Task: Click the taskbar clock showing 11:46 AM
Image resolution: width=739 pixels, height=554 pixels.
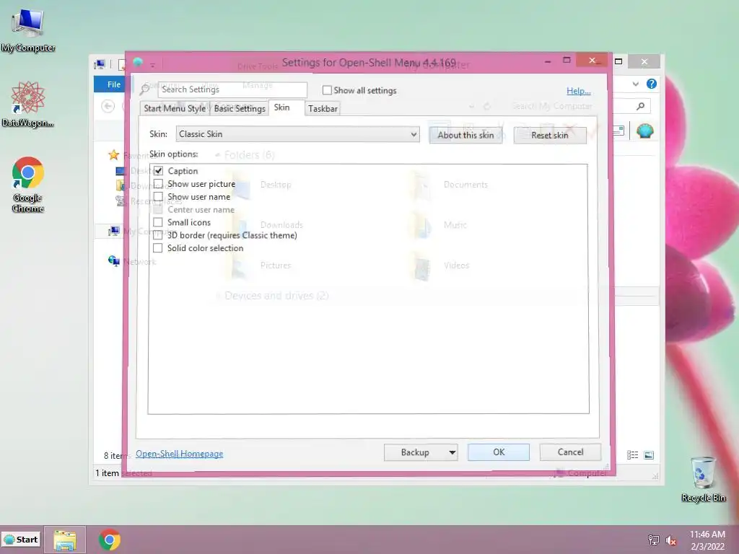Action: click(707, 540)
